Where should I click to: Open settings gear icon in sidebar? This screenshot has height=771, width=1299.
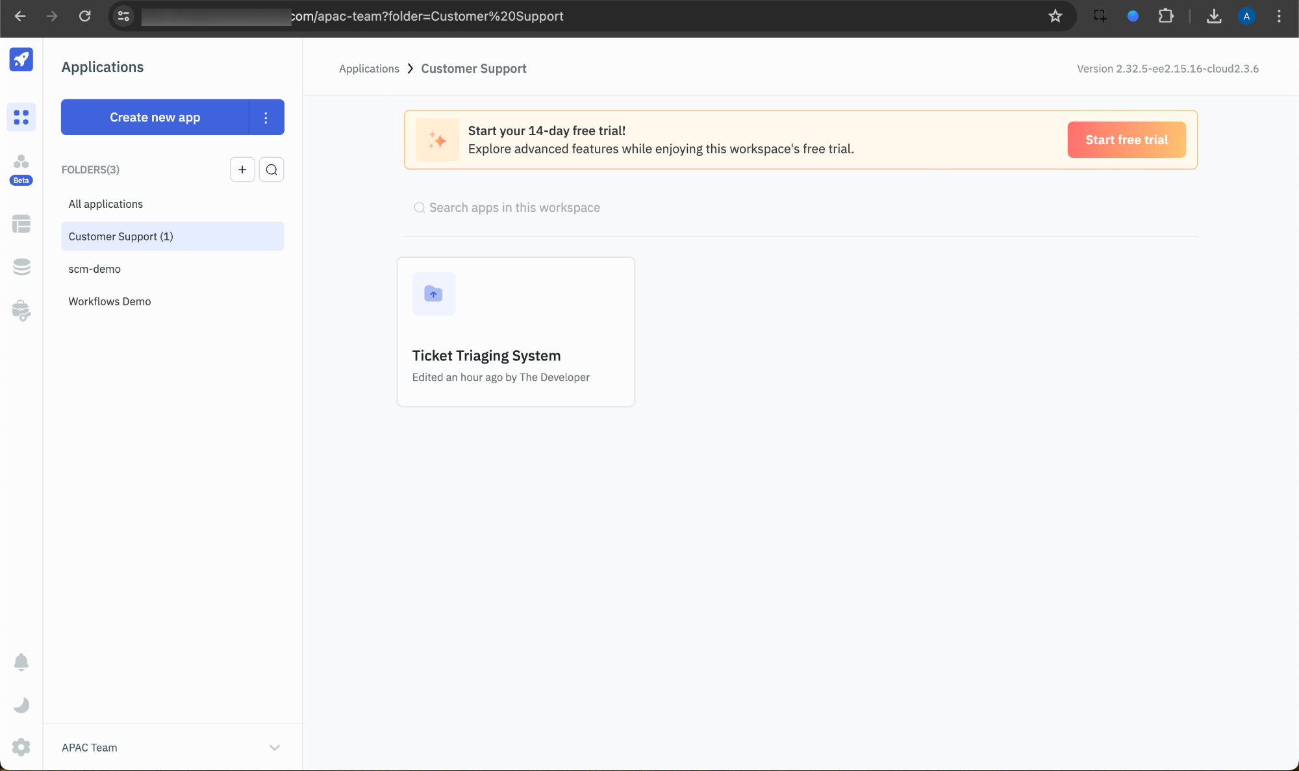tap(21, 747)
